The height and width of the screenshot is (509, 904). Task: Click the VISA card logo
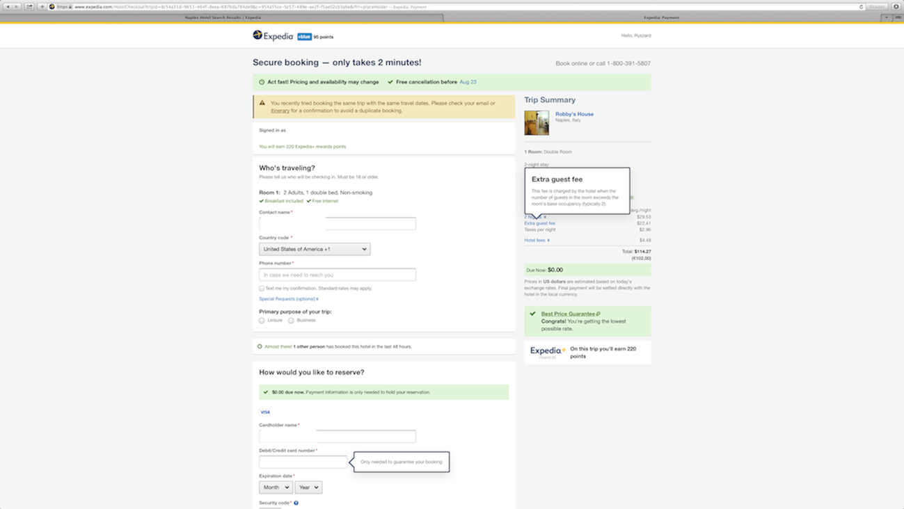pos(265,412)
